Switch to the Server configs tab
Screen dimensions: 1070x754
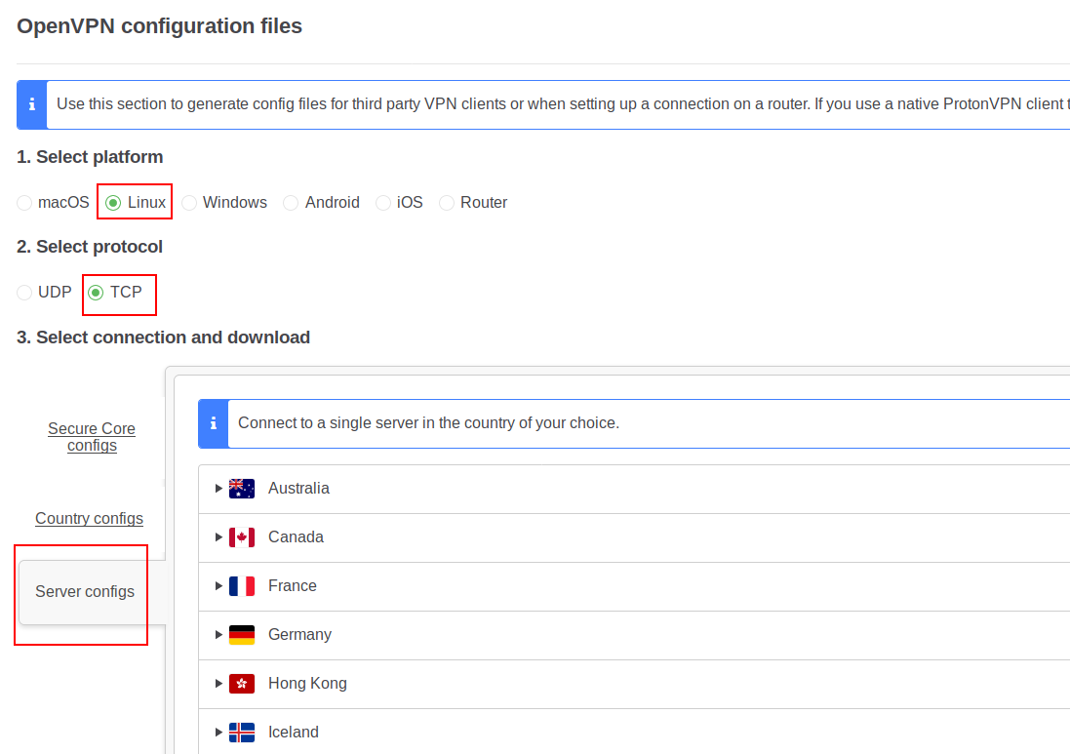point(85,592)
